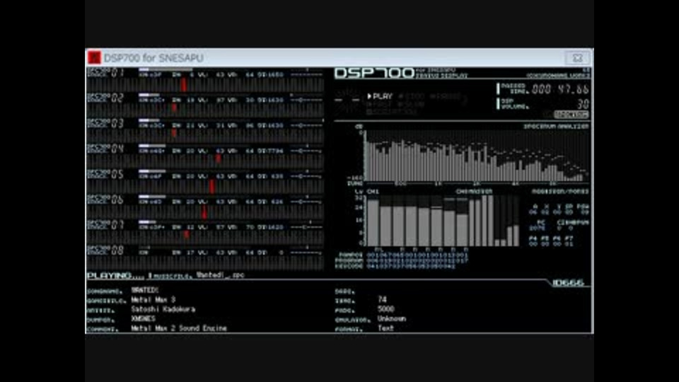Viewport: 679px width, 382px height.
Task: Select the channel 02 label
Action: tap(106, 98)
